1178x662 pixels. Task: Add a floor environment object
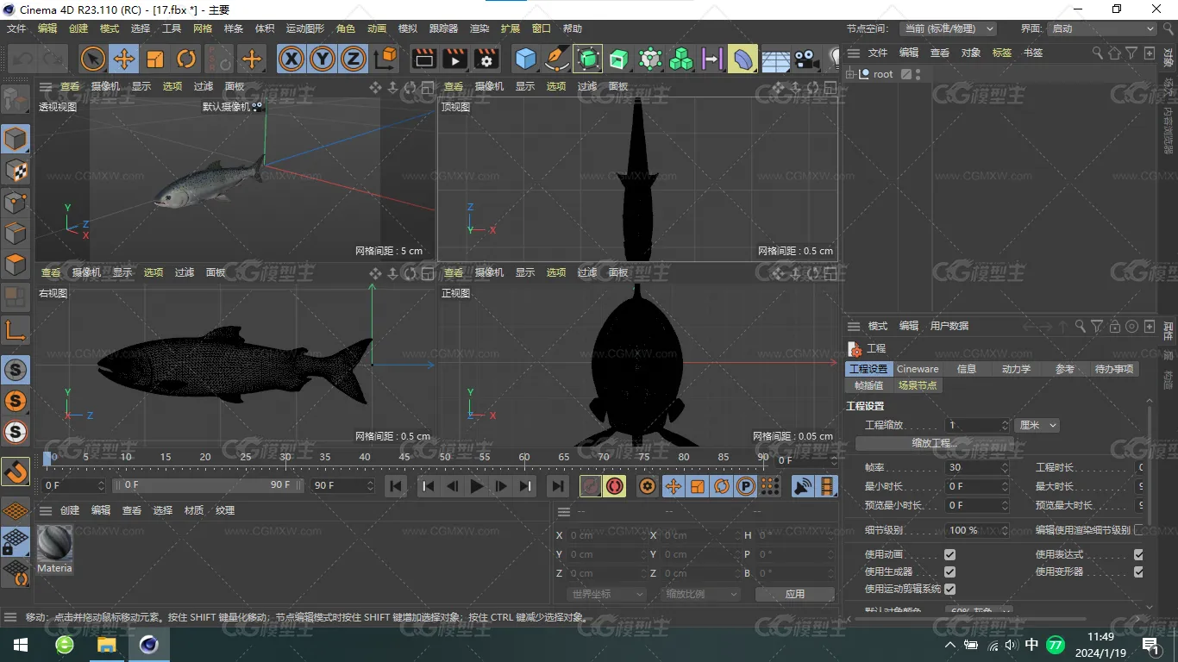(x=775, y=59)
